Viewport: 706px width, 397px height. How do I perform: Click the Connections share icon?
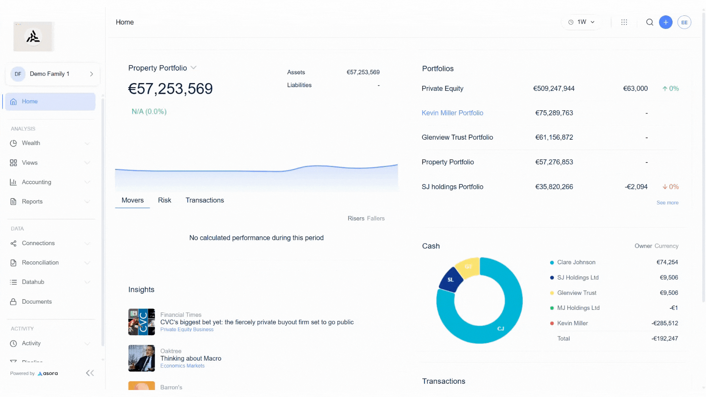(13, 243)
